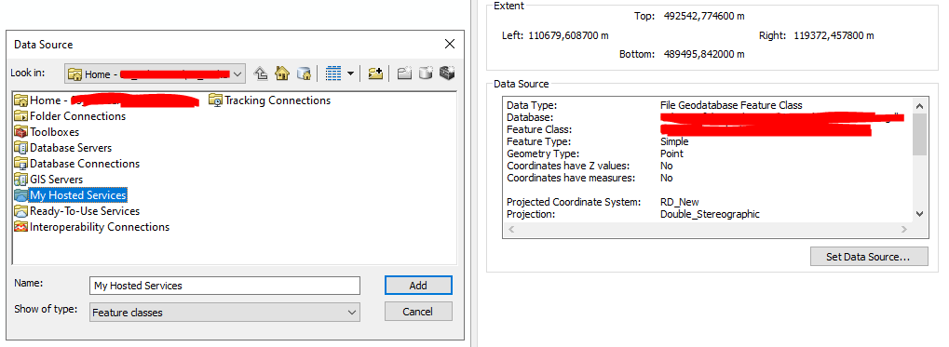Open the Default Geodatabase icon
The width and height of the screenshot is (949, 347).
[x=304, y=73]
